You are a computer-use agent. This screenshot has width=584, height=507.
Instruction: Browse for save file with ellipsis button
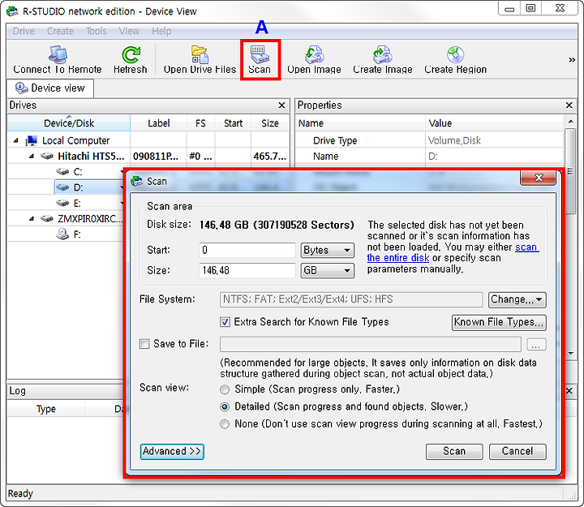coord(536,344)
